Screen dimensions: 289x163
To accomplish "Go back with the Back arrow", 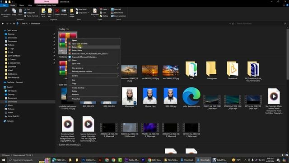I will coord(3,24).
